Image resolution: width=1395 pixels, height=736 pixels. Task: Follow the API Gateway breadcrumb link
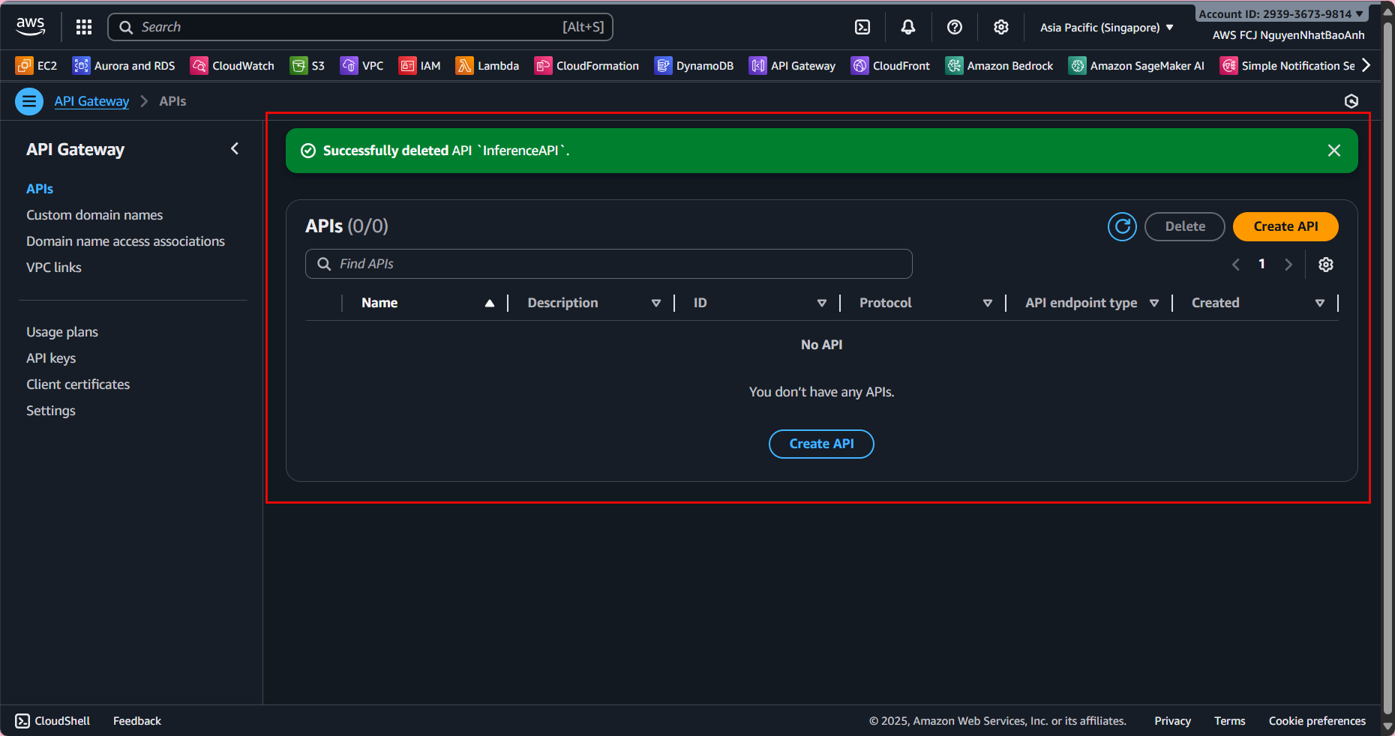(91, 101)
